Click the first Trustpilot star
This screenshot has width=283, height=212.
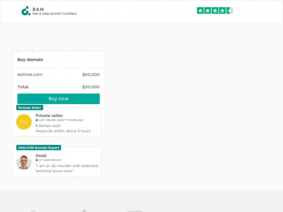200,11
